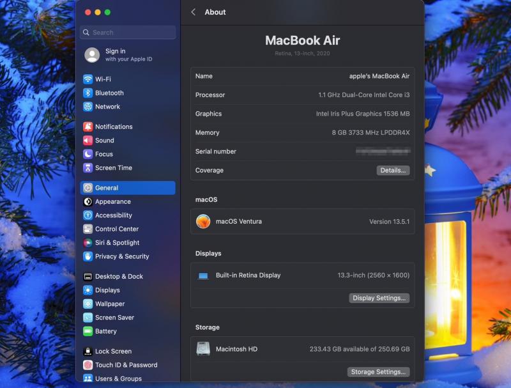Open Coverage Details button

coord(393,170)
